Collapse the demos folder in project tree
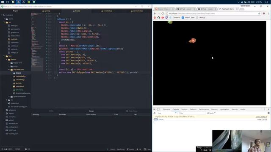 (7, 60)
